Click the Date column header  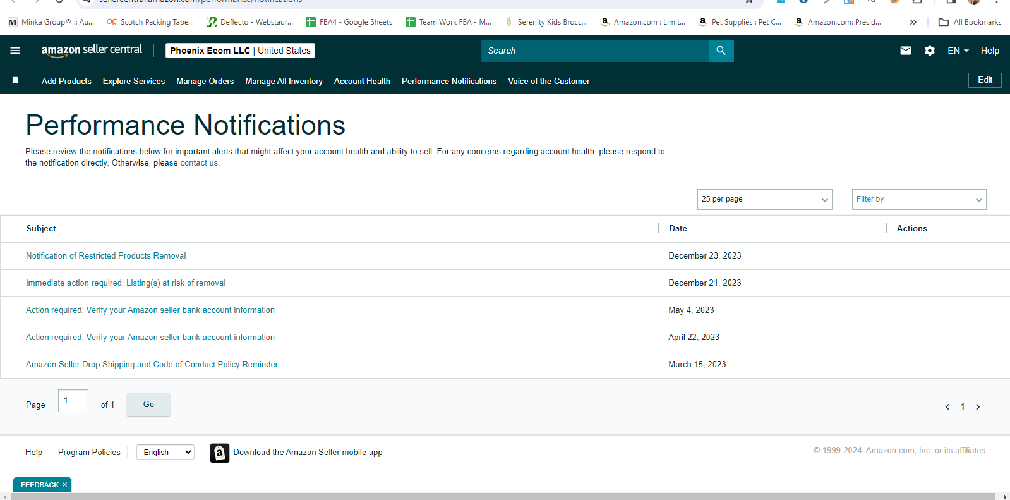click(x=678, y=229)
